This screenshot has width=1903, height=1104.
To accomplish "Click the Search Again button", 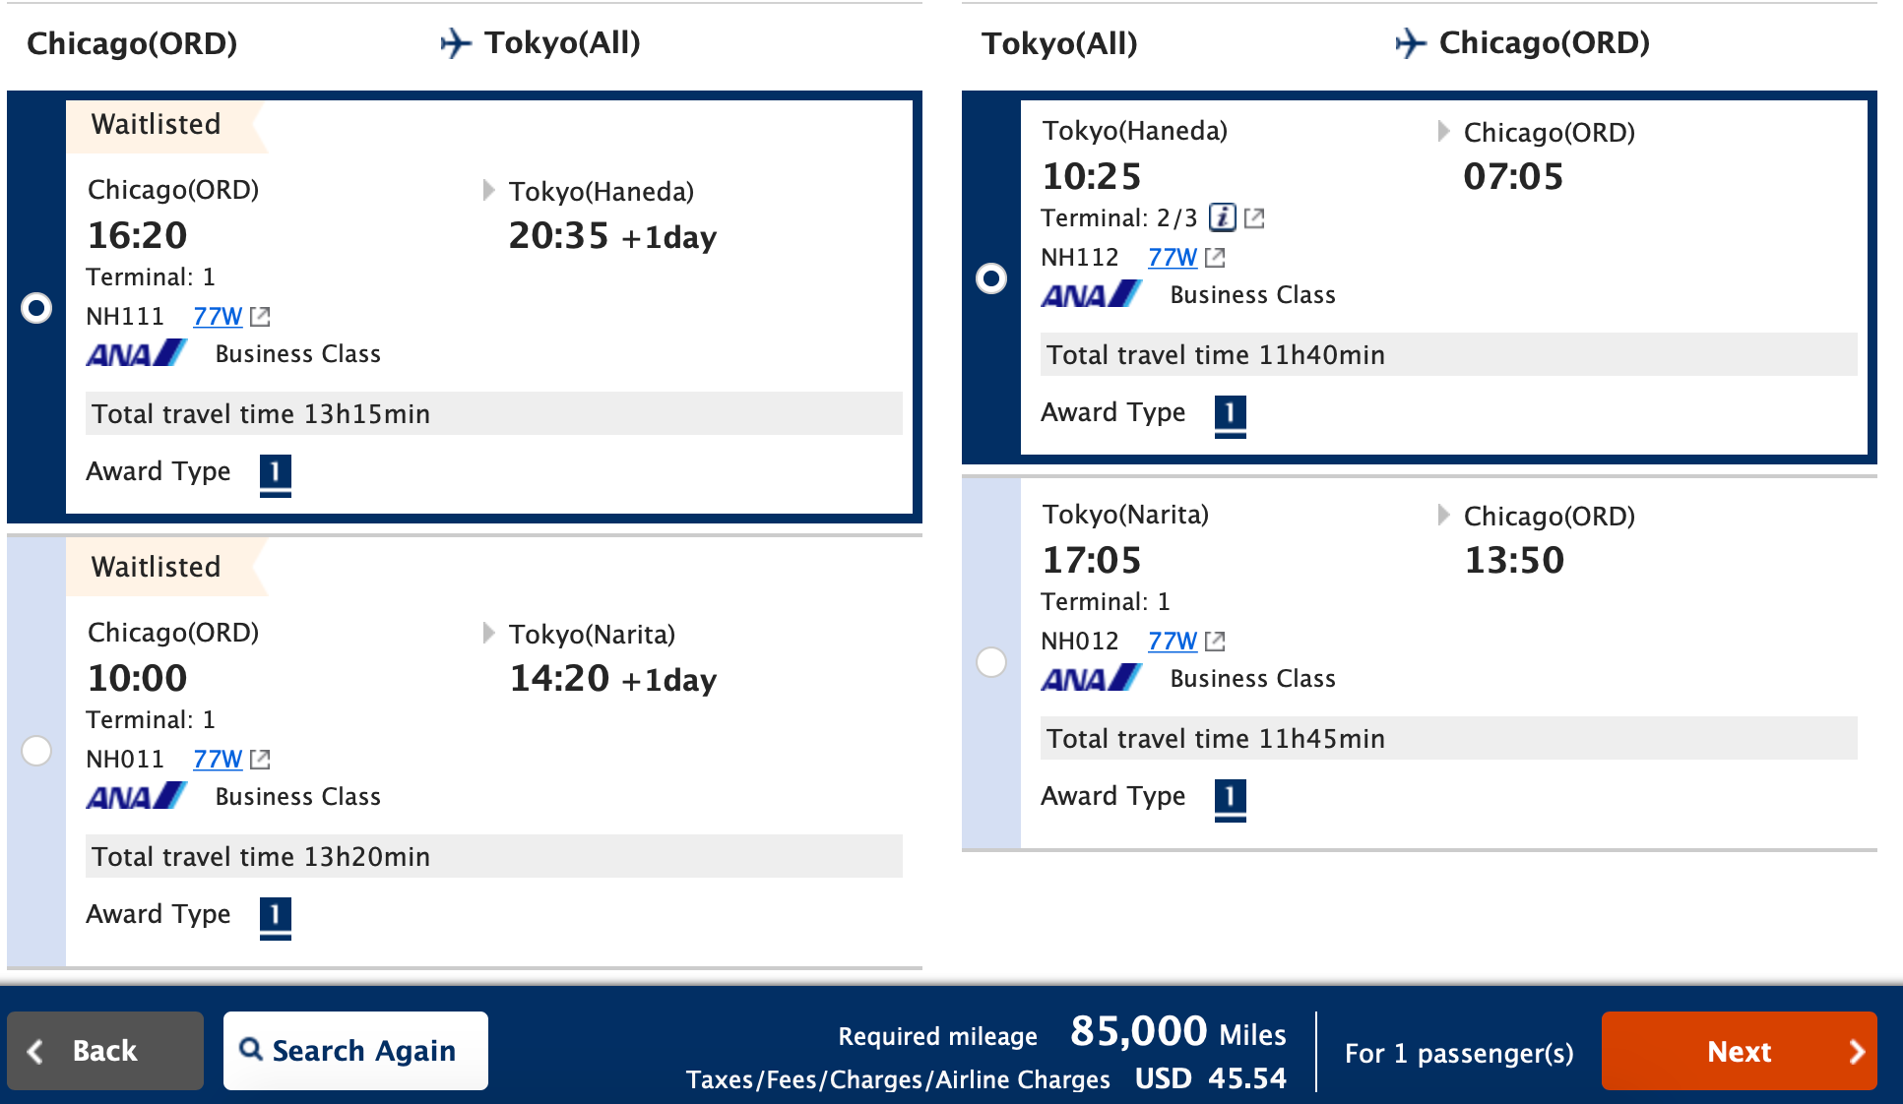I will pos(355,1051).
